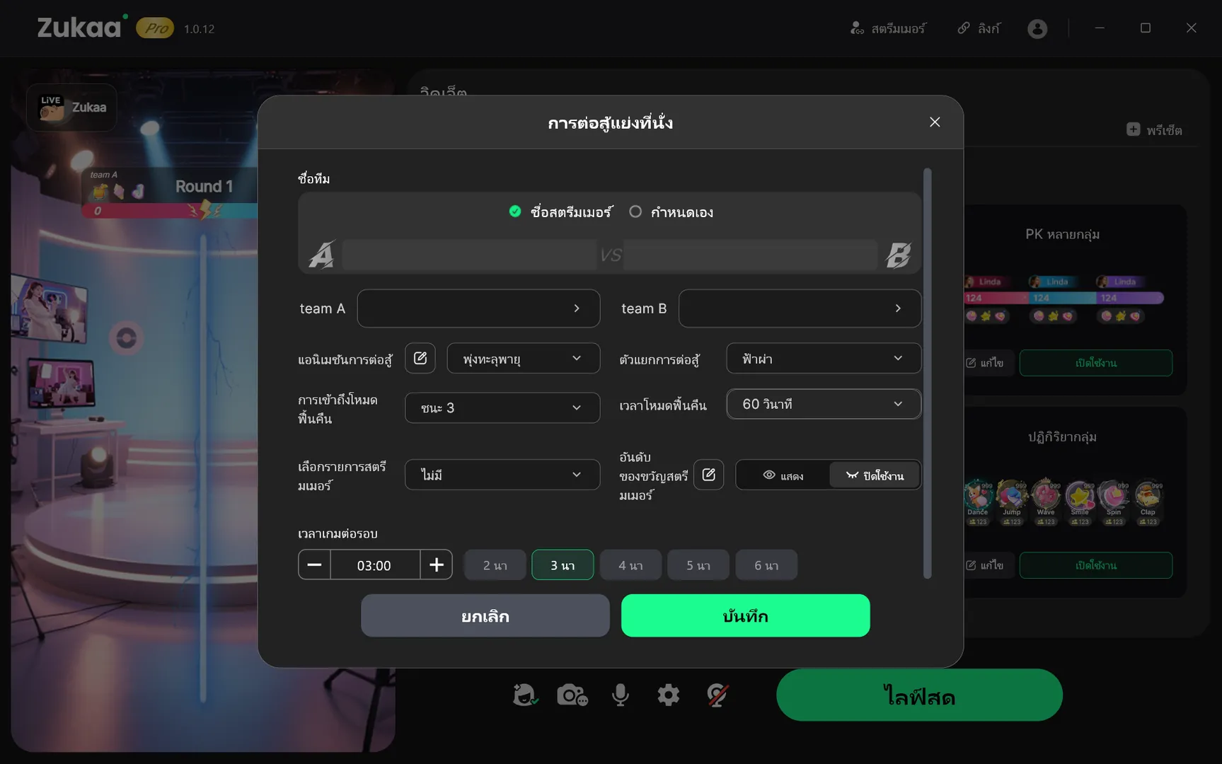Screen dimensions: 1222x764
Task: Choose the 2 นา time preset
Action: click(x=495, y=565)
